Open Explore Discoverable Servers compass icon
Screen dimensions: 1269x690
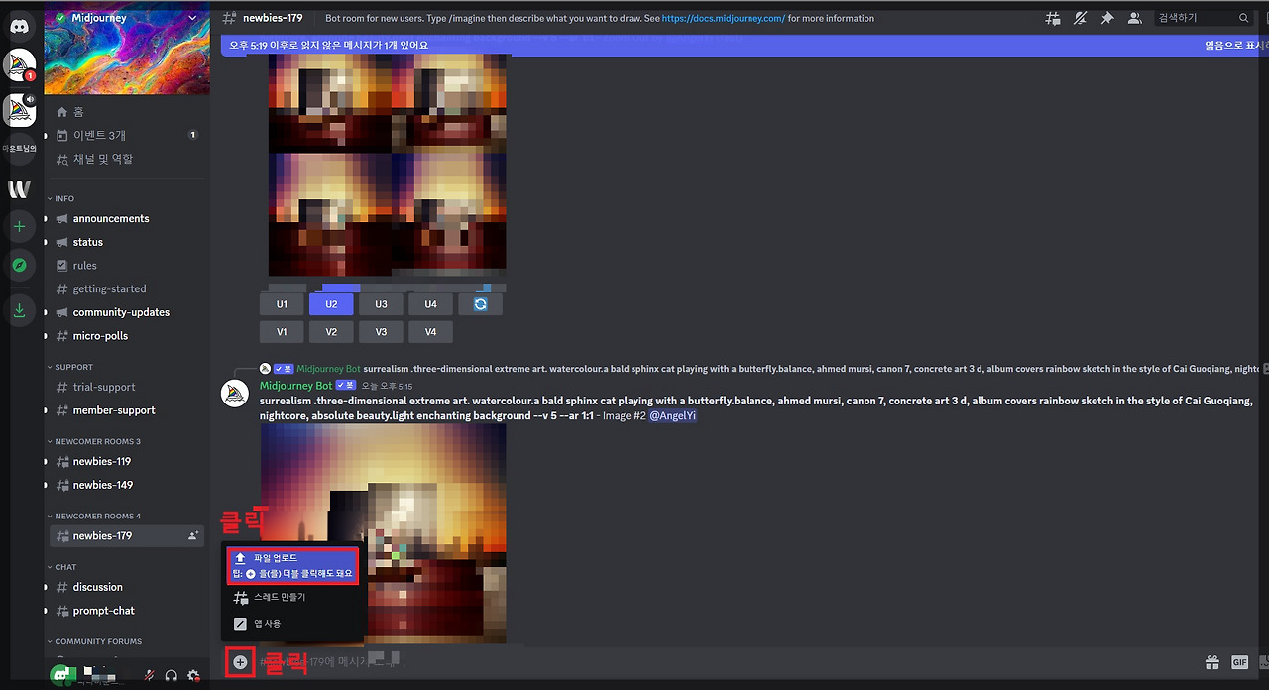pos(20,265)
